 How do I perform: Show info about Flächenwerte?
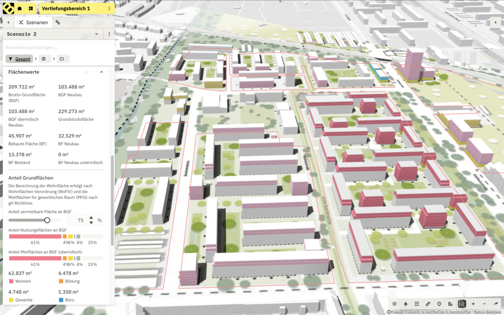pyautogui.click(x=86, y=72)
